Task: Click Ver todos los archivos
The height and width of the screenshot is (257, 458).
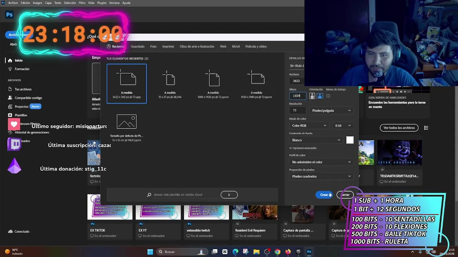Action: (399, 128)
